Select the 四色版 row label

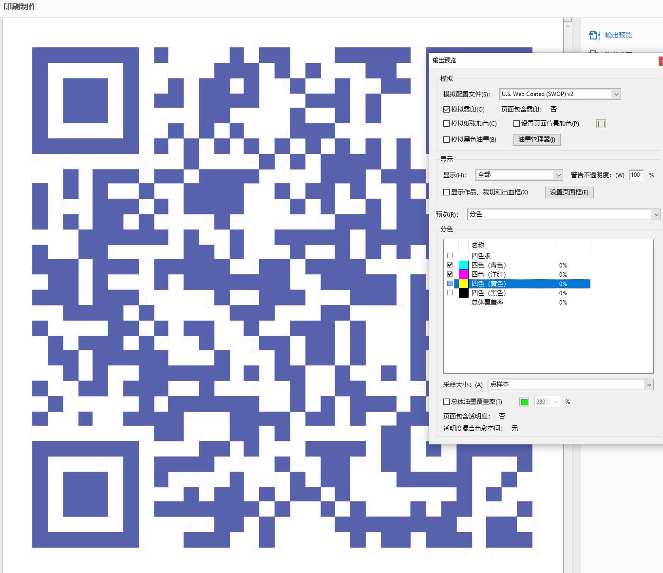(x=481, y=256)
